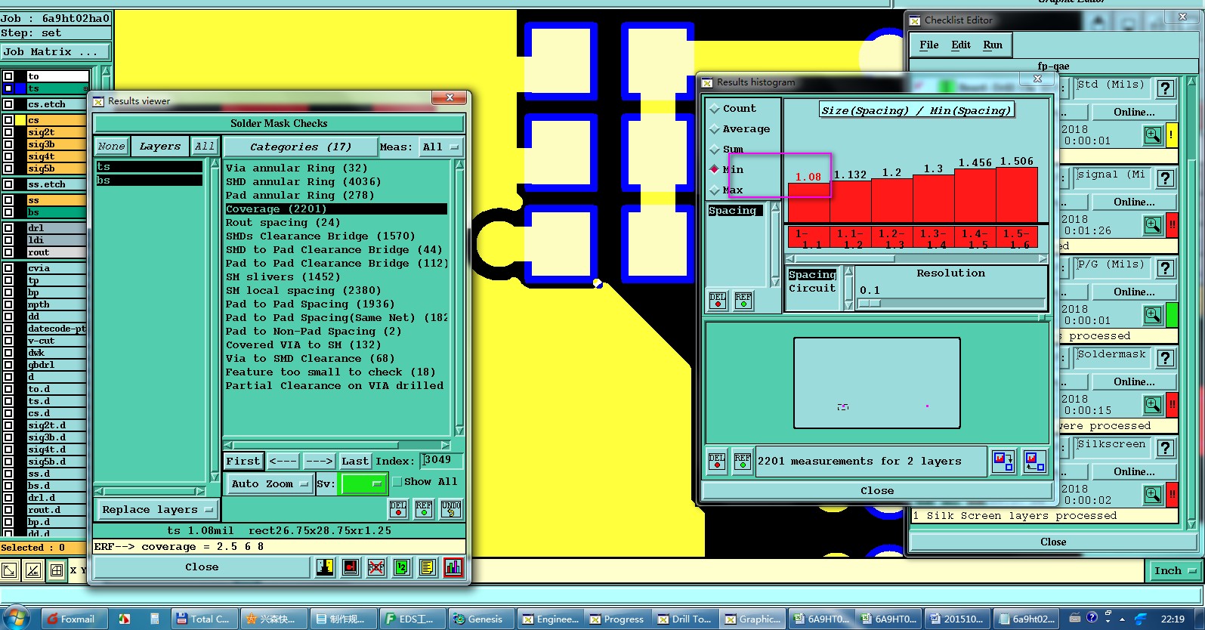Toggle checkbox for layer sig2t
1205x630 pixels.
[x=8, y=132]
